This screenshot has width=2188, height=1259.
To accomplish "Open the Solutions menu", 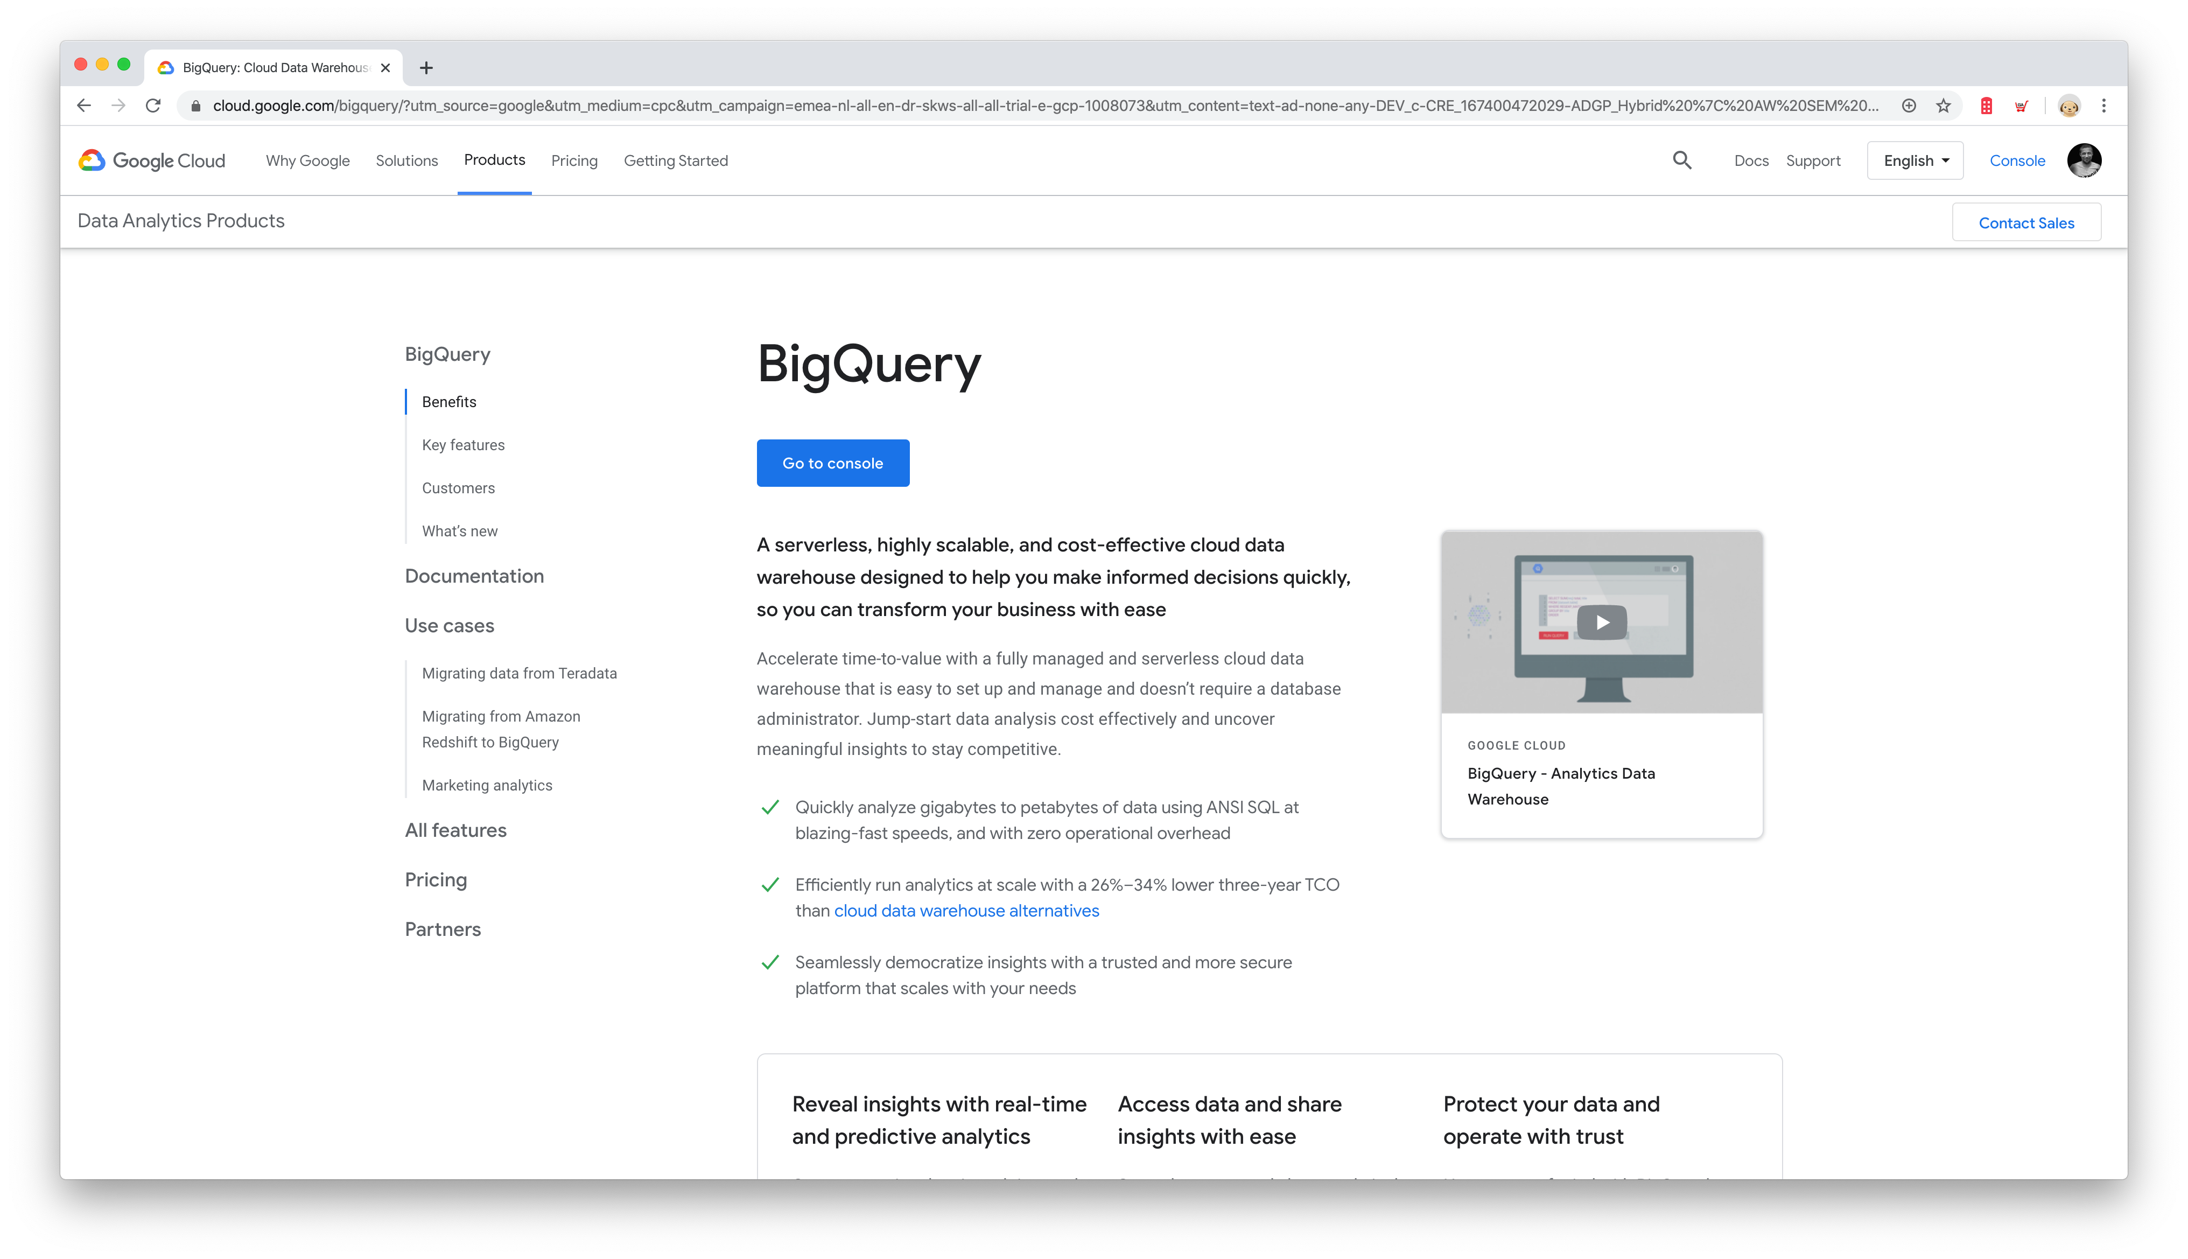I will tap(406, 161).
